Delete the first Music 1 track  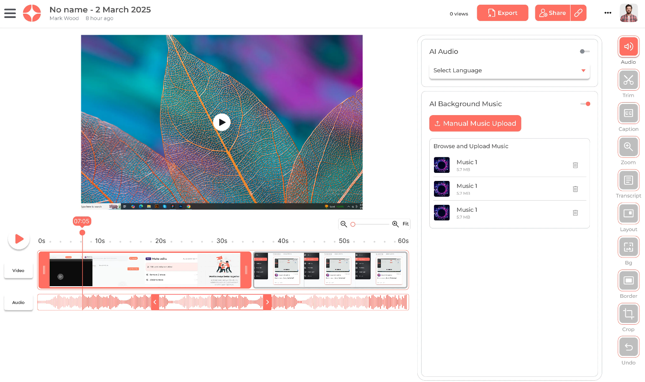click(575, 165)
